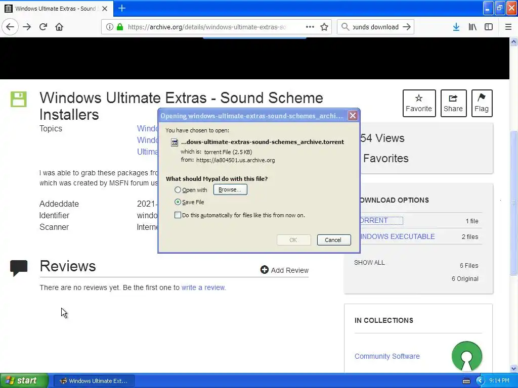
Task: Click the disabled OK button in dialog
Action: (293, 240)
